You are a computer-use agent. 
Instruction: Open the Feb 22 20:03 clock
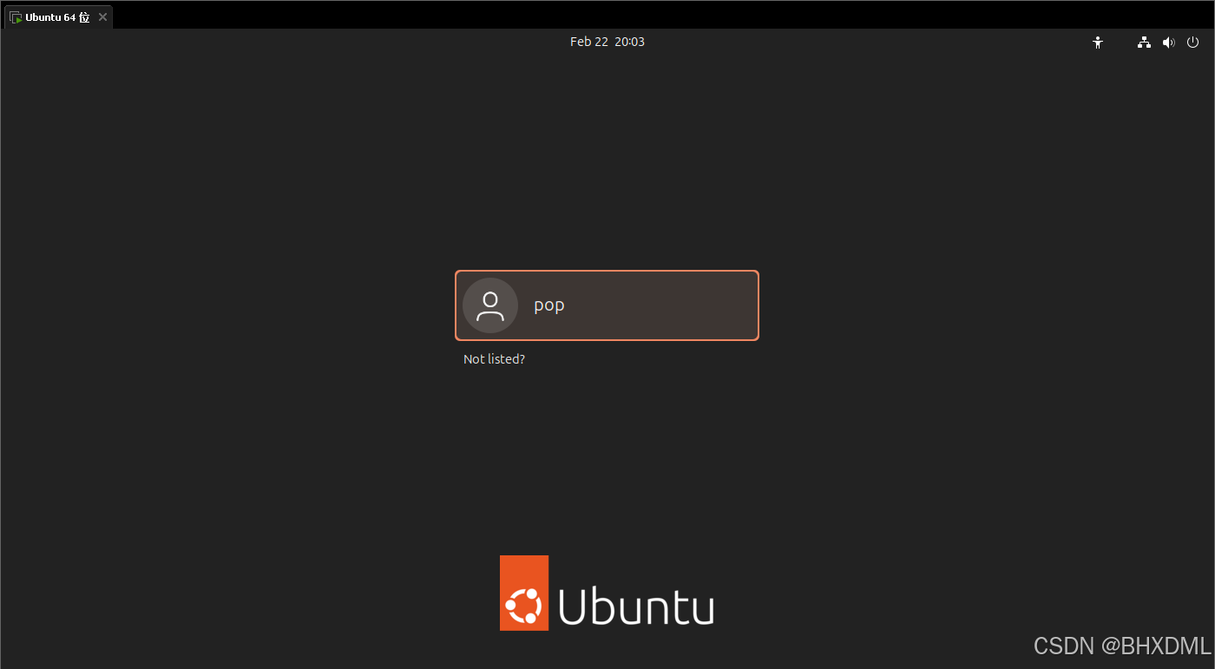(x=607, y=42)
